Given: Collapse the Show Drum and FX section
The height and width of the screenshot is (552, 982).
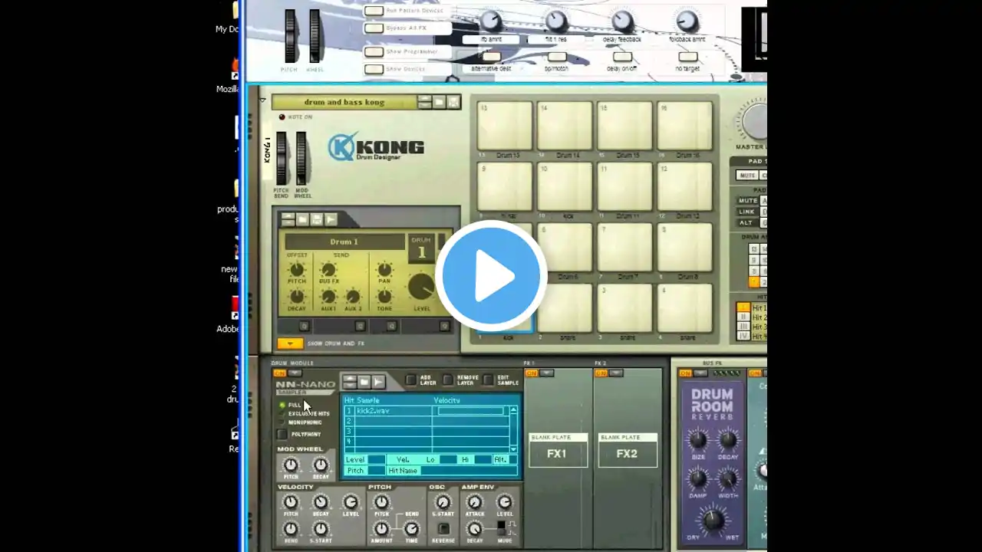Looking at the screenshot, I should point(290,343).
